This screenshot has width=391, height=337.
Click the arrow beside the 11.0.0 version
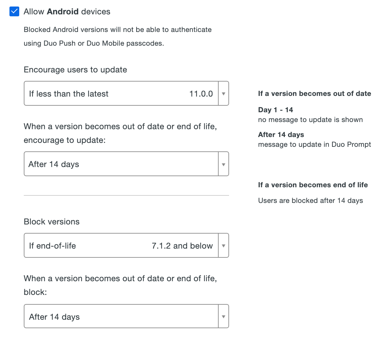coord(224,94)
